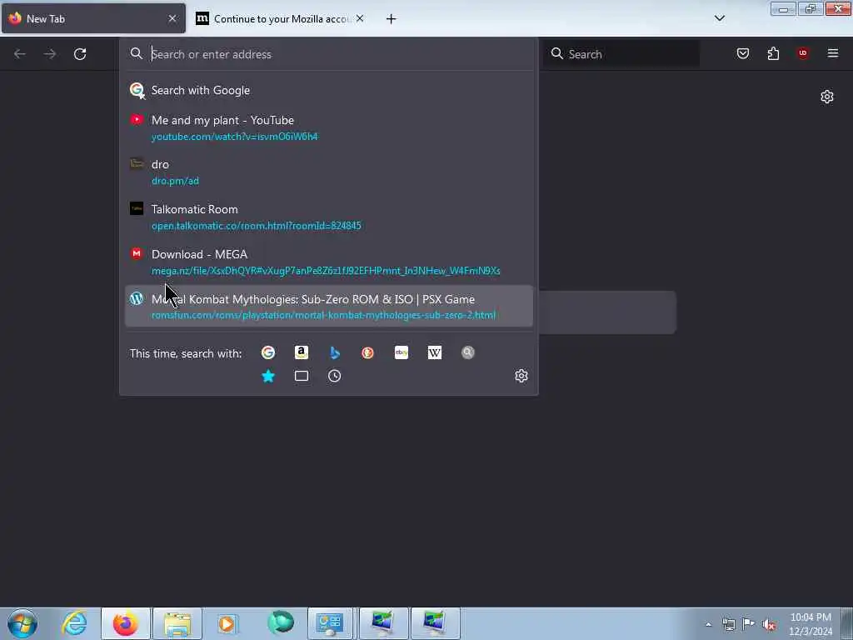Search this time with DuckDuckGo icon
The width and height of the screenshot is (853, 640).
[367, 352]
